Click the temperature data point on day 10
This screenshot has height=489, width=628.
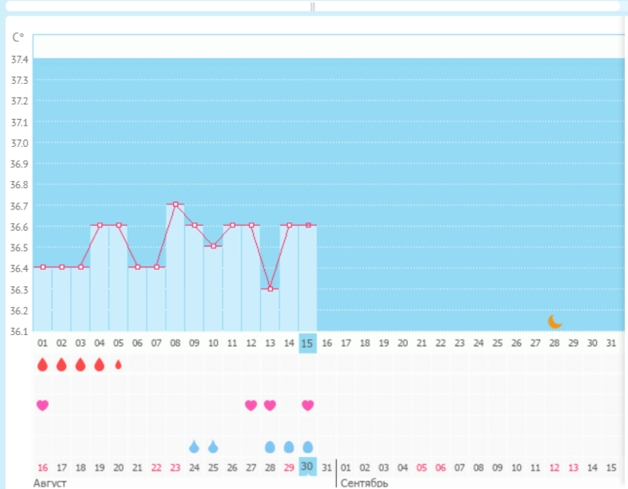(213, 246)
